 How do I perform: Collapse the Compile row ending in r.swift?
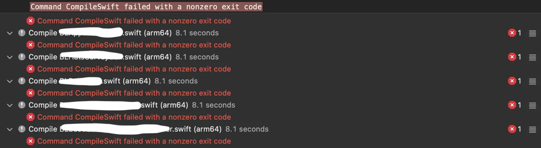pyautogui.click(x=10, y=129)
